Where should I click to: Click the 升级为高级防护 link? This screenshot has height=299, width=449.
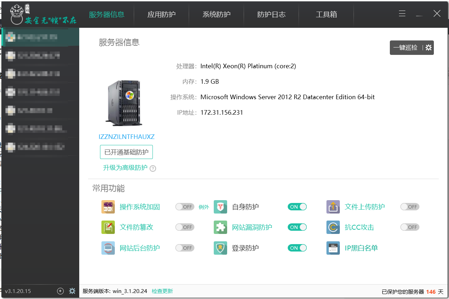click(125, 168)
